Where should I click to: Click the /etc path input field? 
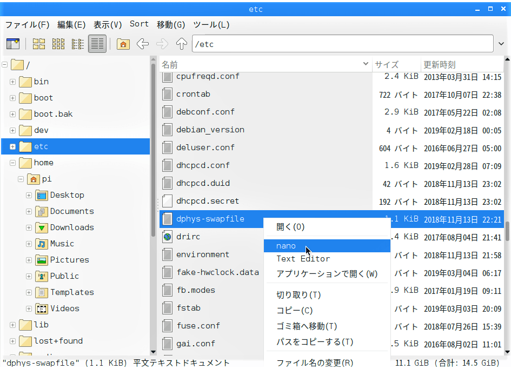pyautogui.click(x=342, y=44)
